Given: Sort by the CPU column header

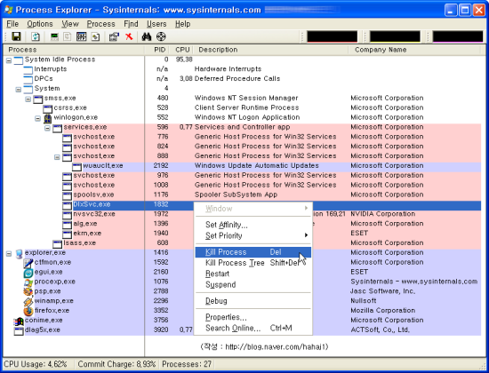Looking at the screenshot, I should tap(182, 50).
